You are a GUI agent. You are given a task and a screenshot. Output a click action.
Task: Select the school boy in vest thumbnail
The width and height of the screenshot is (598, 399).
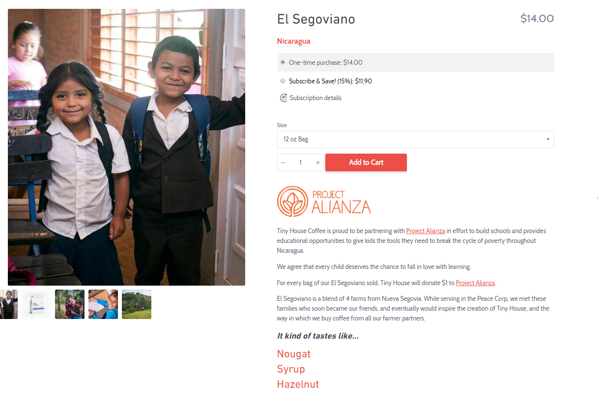[x=9, y=304]
